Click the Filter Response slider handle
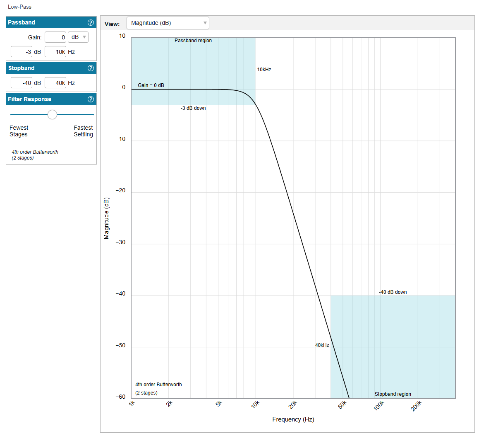This screenshot has height=436, width=479. pyautogui.click(x=52, y=114)
